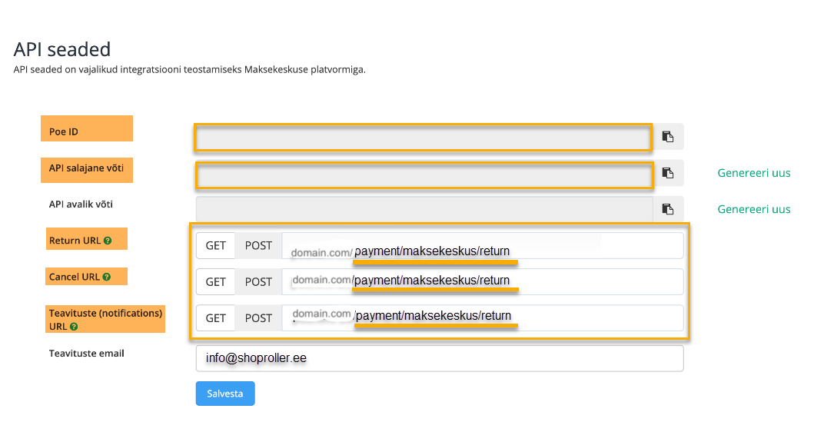Viewport: 814px width, 432px height.
Task: Click the API salajane võti label
Action: (x=86, y=168)
